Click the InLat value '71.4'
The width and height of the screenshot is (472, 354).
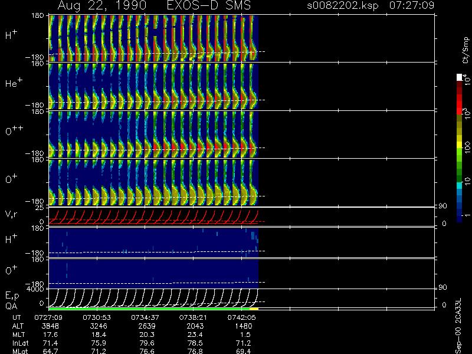[51, 343]
